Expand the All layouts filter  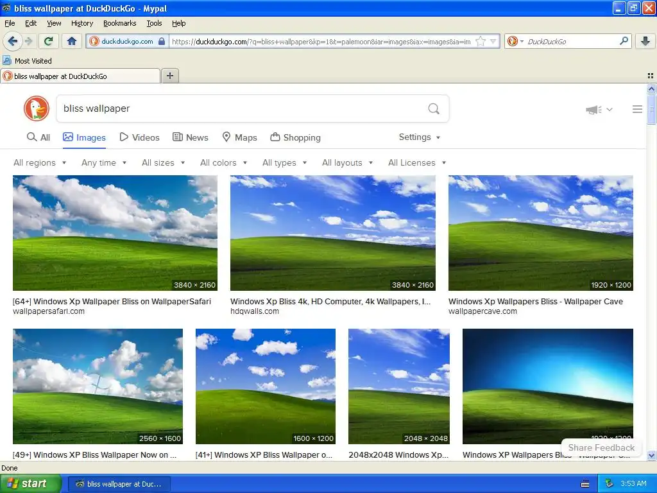click(347, 162)
